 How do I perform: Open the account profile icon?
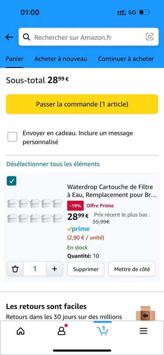(62, 331)
